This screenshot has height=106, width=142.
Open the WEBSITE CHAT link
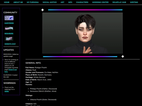click(10, 44)
